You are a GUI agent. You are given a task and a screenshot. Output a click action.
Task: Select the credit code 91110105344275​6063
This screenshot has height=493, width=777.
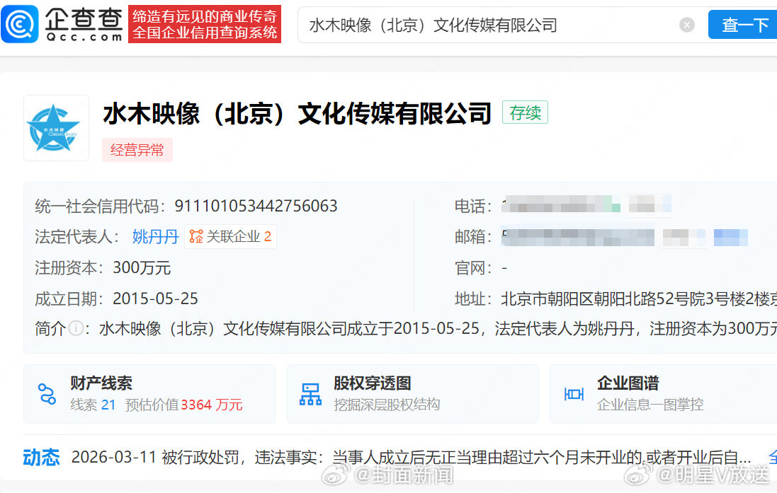[256, 206]
